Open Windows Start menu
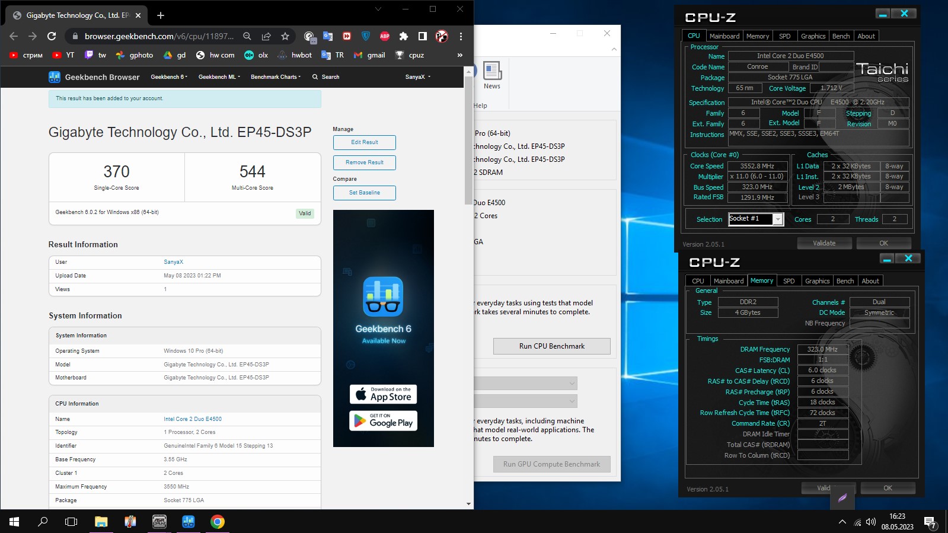Screen dimensions: 948x533 14,522
